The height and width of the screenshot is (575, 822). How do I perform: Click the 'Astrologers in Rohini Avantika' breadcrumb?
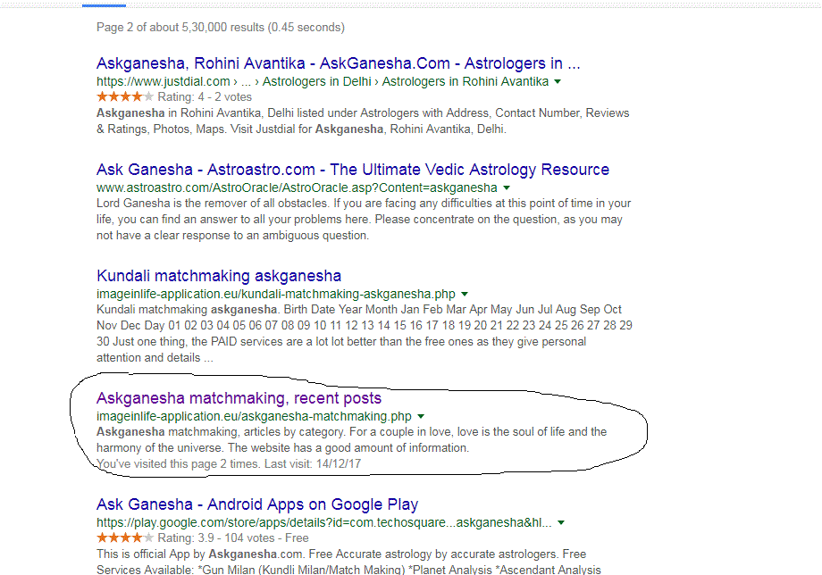click(465, 81)
